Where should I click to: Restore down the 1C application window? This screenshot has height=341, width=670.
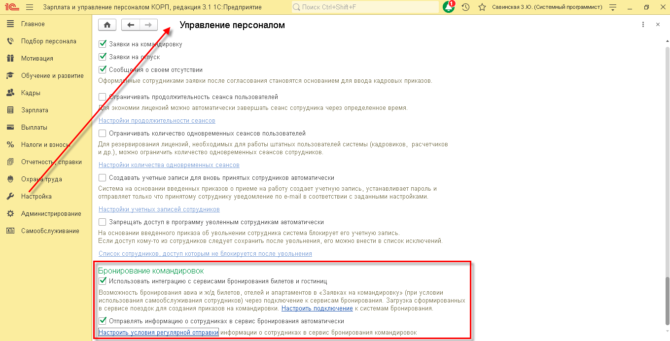(x=646, y=7)
